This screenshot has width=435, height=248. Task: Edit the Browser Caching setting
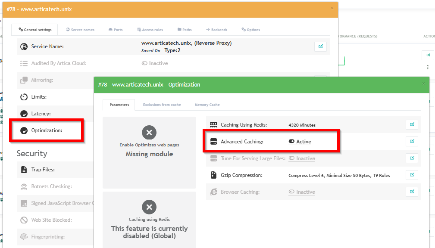pos(412,192)
